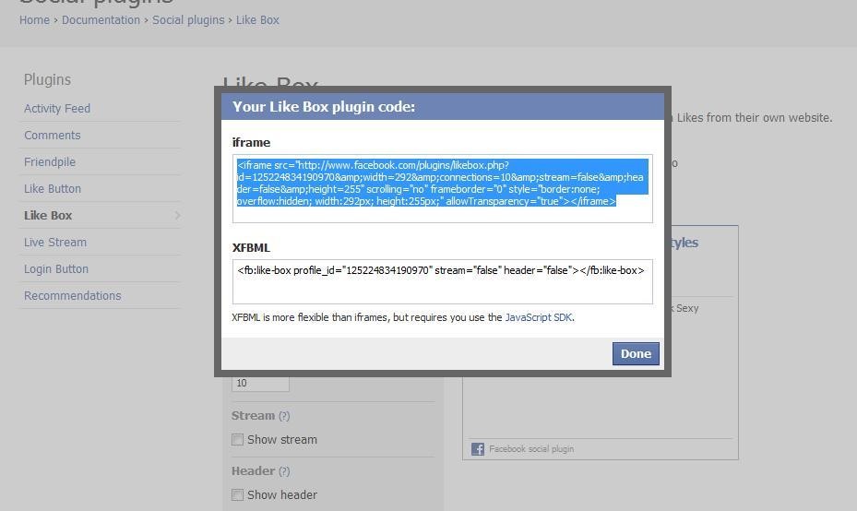Go to Documentation breadcrumb
Screen dimensions: 857x511
click(x=101, y=20)
